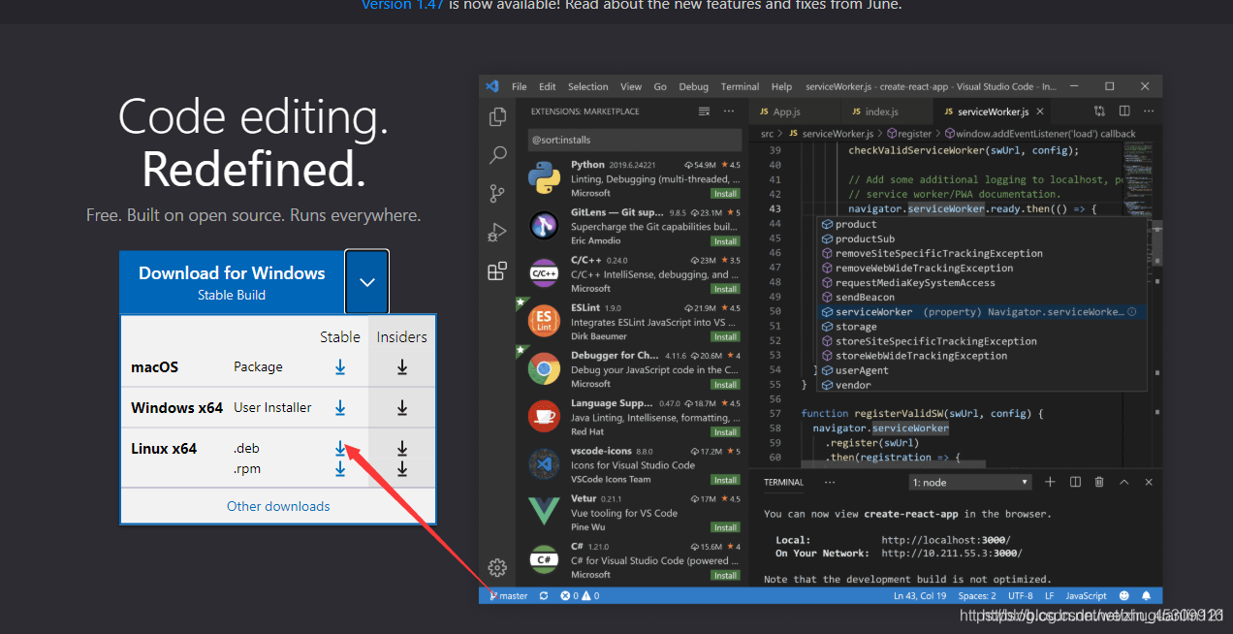Download macOS Insiders package
1233x634 pixels.
402,367
